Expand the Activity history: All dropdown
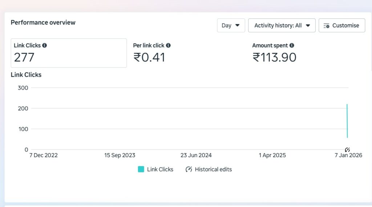 click(x=282, y=25)
